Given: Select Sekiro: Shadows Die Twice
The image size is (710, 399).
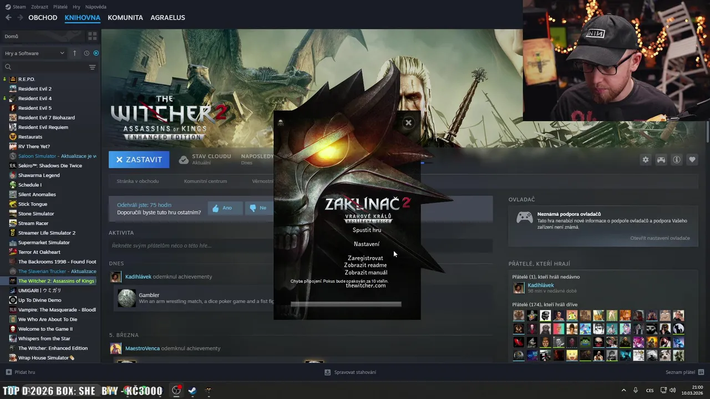Looking at the screenshot, I should [x=50, y=166].
